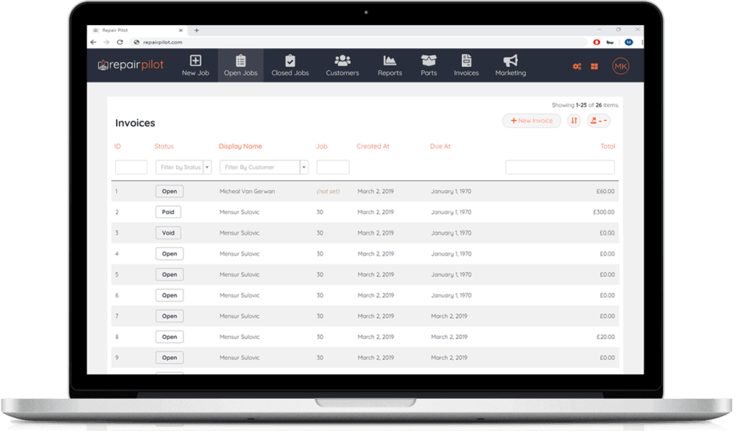Sort by Total column

[x=607, y=146]
